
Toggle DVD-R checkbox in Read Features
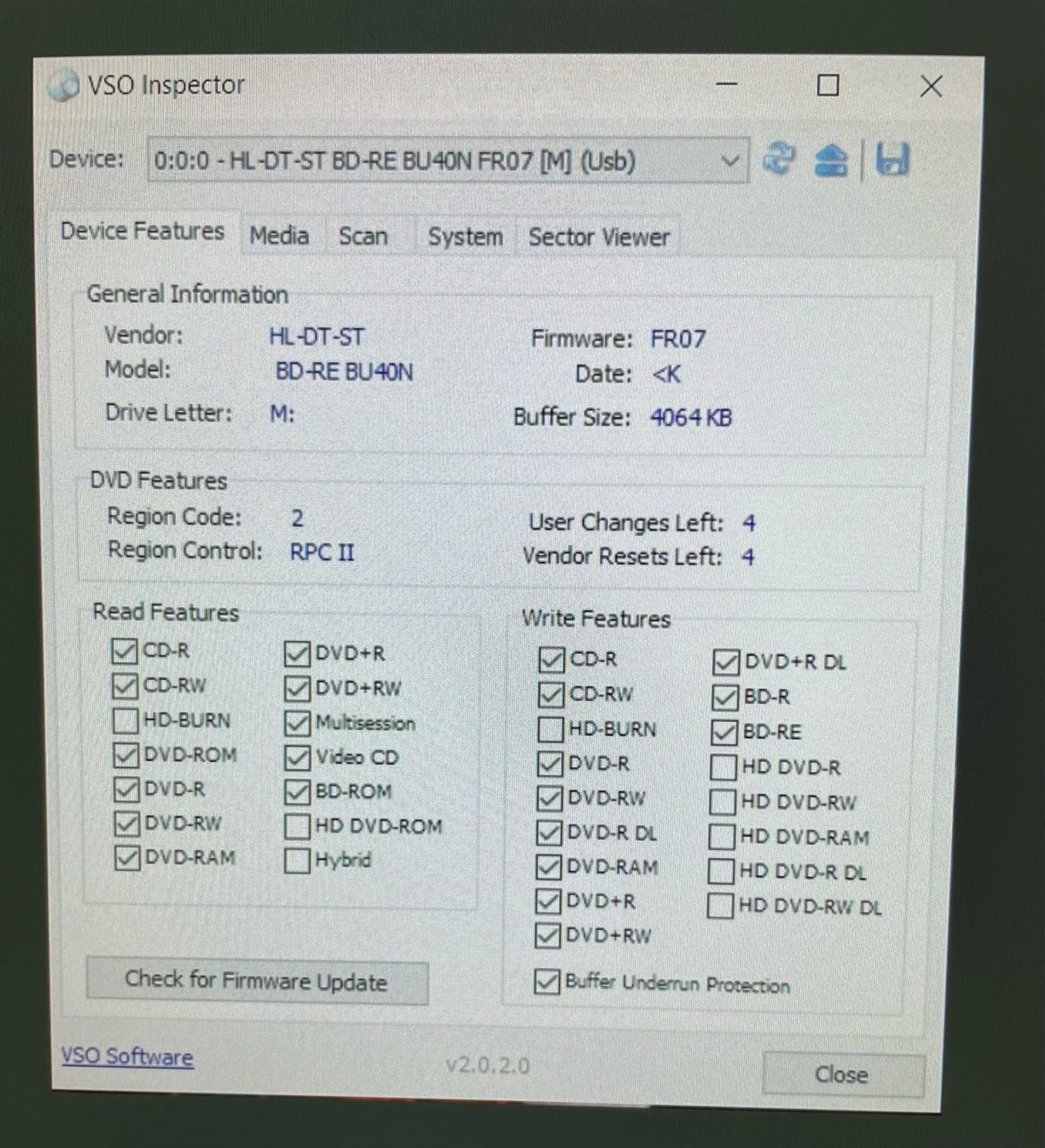coord(126,790)
